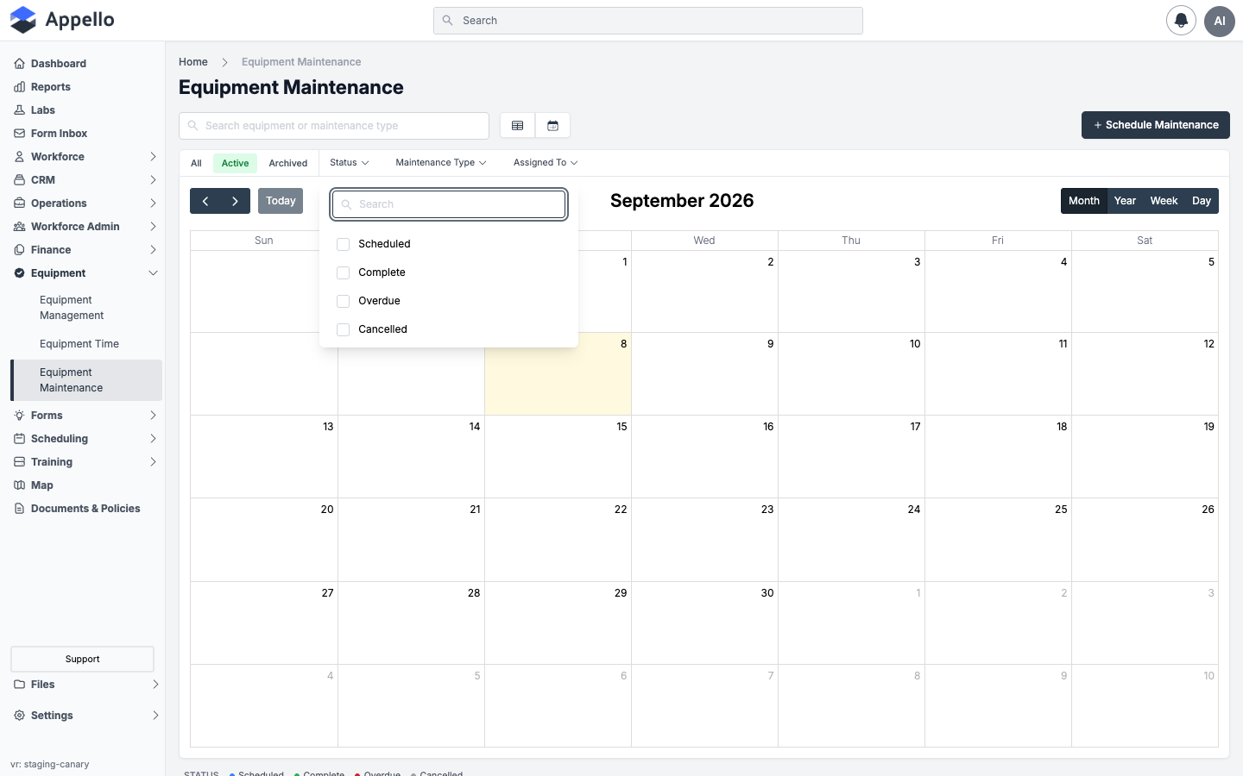
Task: Switch calendar to Year view
Action: tap(1125, 201)
